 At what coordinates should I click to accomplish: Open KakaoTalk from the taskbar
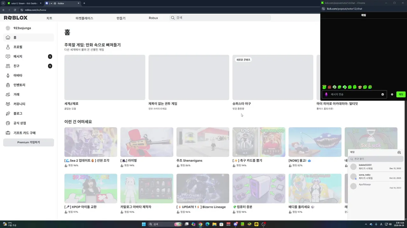coord(256,224)
